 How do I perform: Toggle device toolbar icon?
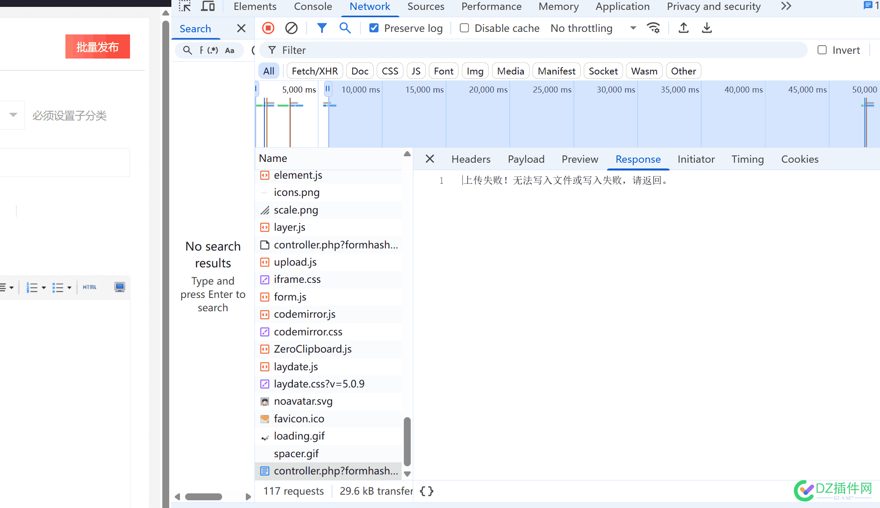coord(208,6)
